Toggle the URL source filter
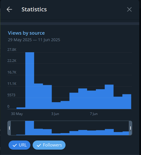The height and width of the screenshot is (155, 141). (x=19, y=145)
